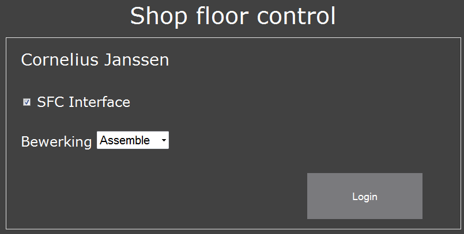The image size is (464, 234).
Task: Disable the SFC Interface tick box
Action: [27, 102]
